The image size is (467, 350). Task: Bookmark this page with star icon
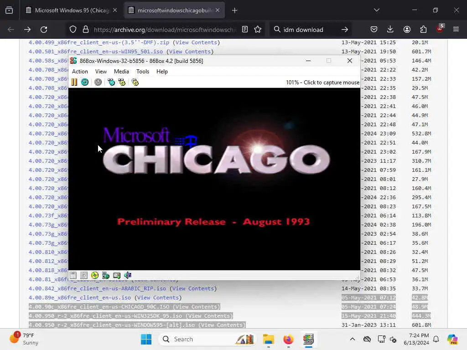point(258,30)
